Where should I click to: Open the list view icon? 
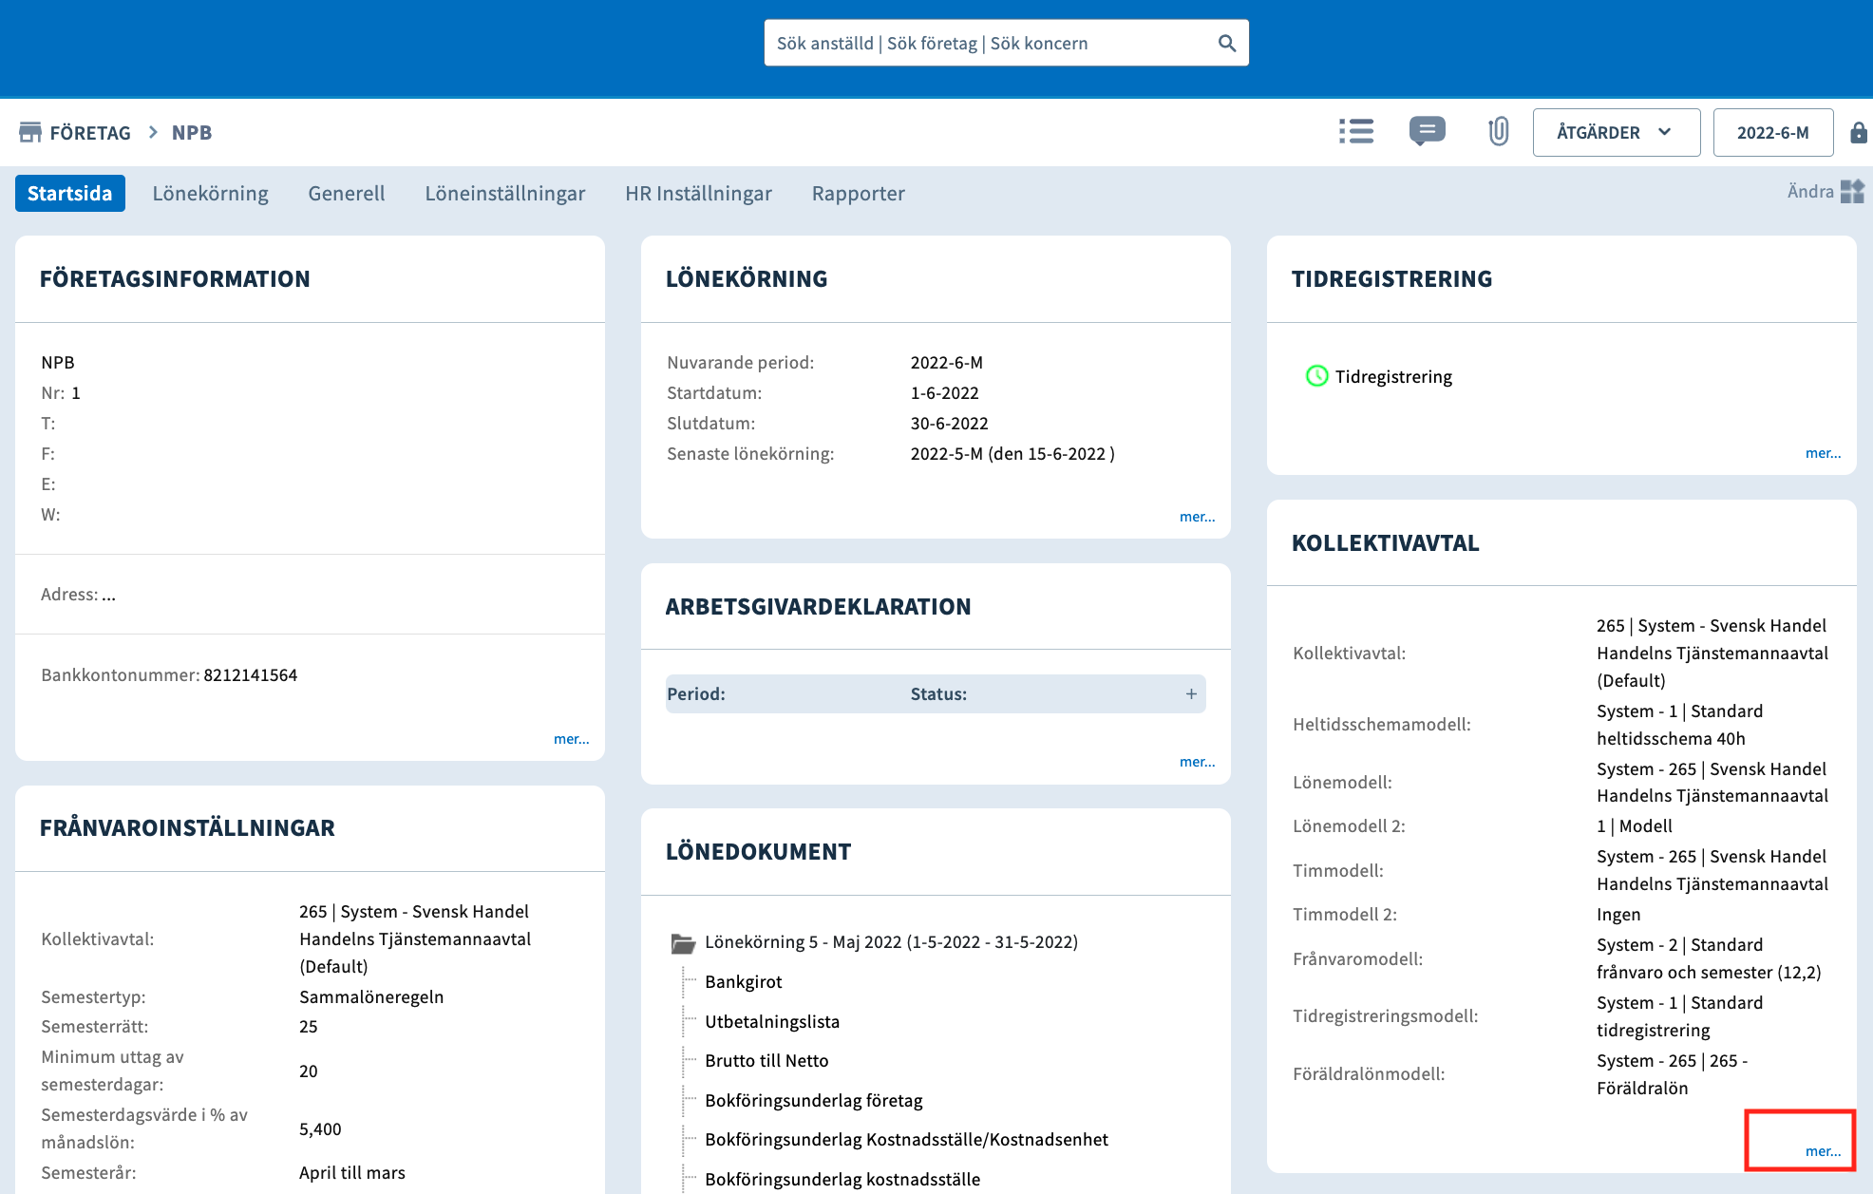(x=1356, y=131)
